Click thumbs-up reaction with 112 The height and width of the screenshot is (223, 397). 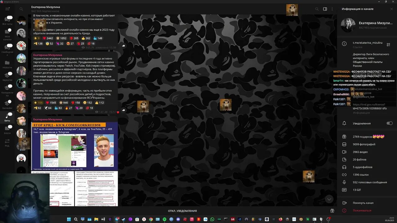pyautogui.click(x=99, y=103)
